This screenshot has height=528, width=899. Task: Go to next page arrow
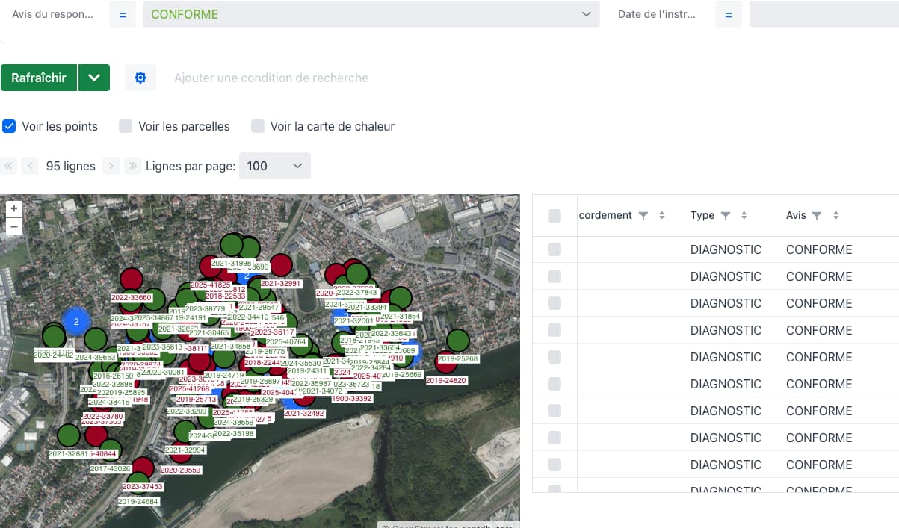click(x=111, y=166)
